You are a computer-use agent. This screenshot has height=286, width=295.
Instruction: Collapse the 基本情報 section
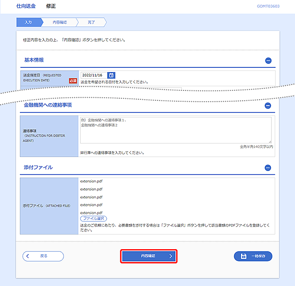268,60
